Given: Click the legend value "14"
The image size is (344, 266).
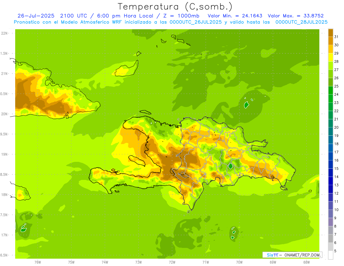Looking at the screenshot, I should (336, 177).
